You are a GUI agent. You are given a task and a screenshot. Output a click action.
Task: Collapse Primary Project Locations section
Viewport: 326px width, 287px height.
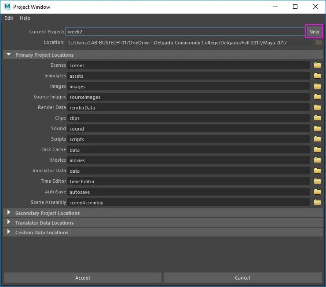(x=8, y=54)
